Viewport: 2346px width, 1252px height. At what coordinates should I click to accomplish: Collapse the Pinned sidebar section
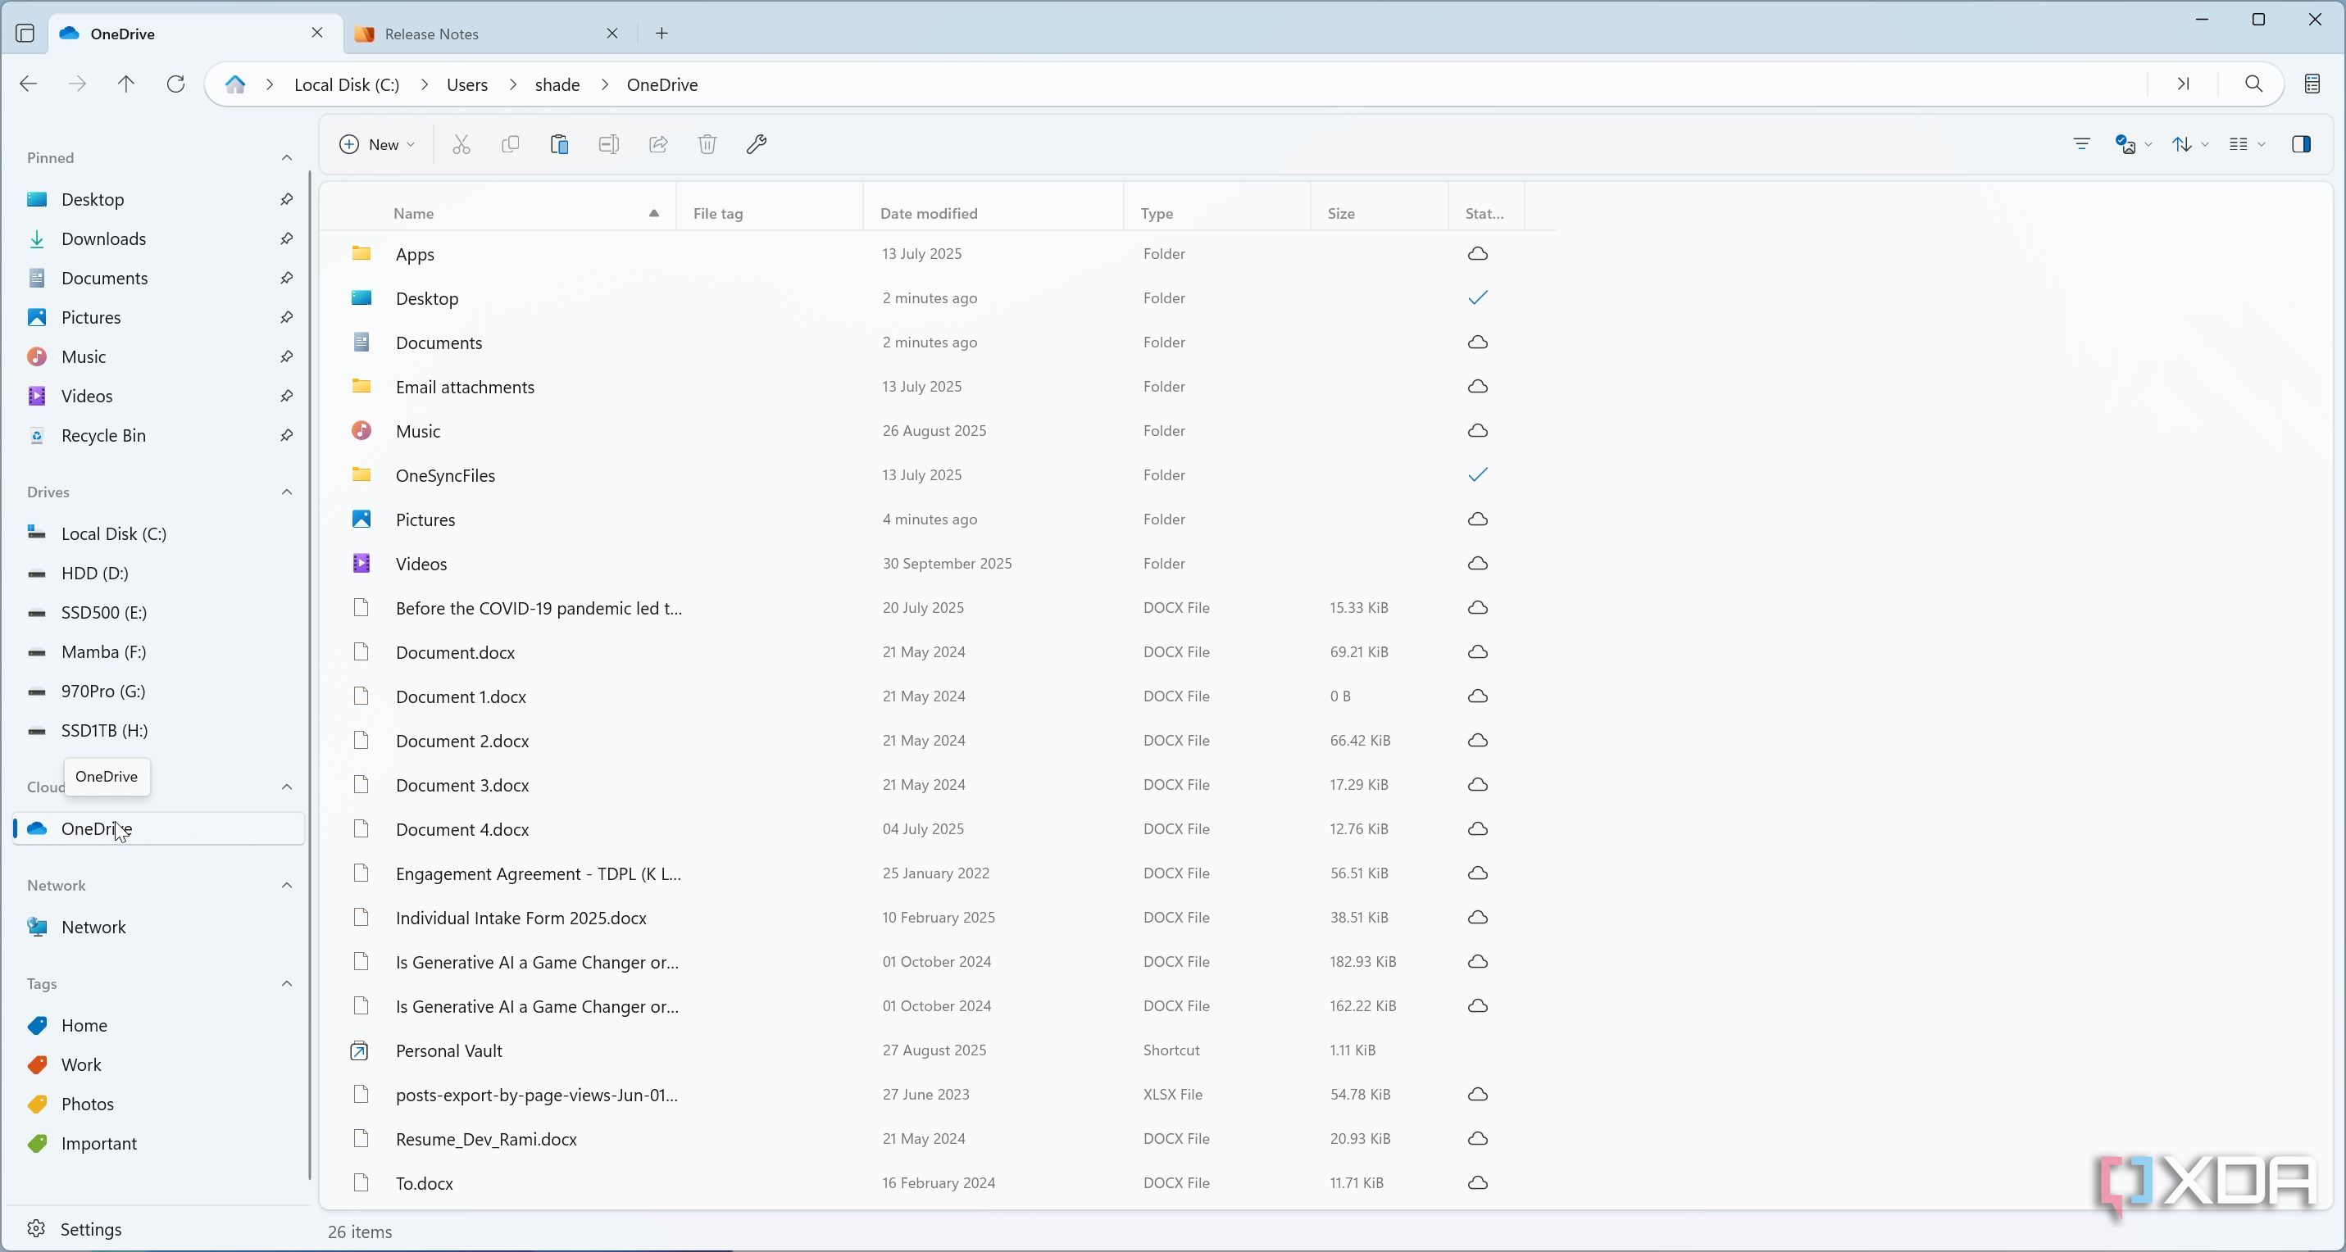(x=286, y=157)
